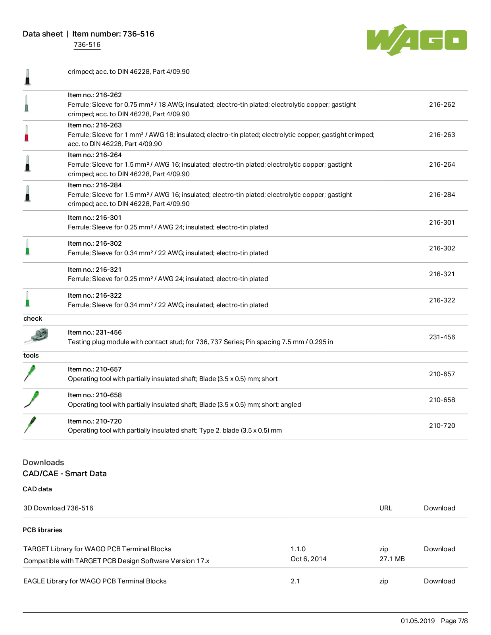Viewport: 491px width, 635px height.
Task: Click the 210-720 operating tool icon
Action: [30, 425]
